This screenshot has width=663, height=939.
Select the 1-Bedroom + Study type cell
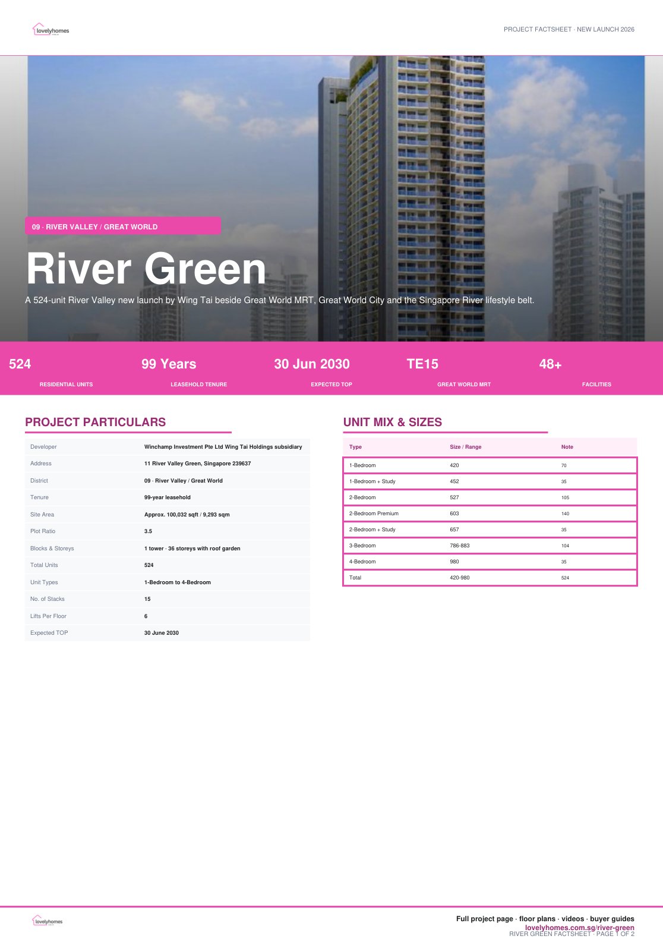point(372,481)
